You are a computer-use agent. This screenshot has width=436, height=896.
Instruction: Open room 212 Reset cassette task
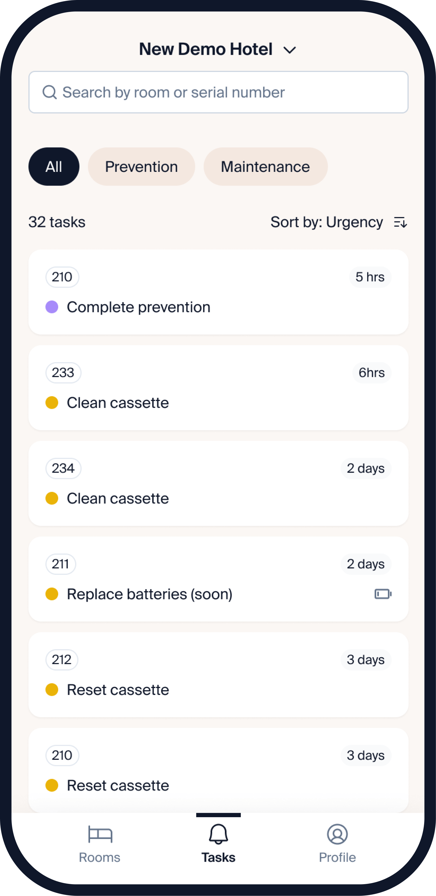[218, 674]
